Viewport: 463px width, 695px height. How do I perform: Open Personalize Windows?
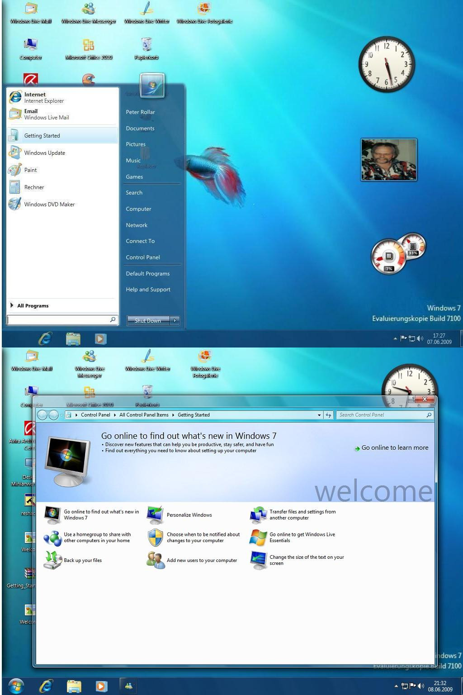coord(189,515)
